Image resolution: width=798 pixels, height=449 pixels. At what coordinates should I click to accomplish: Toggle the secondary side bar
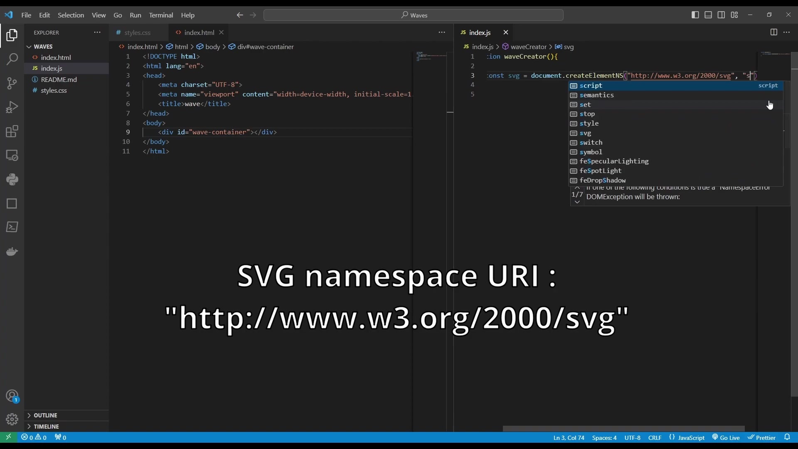722,15
